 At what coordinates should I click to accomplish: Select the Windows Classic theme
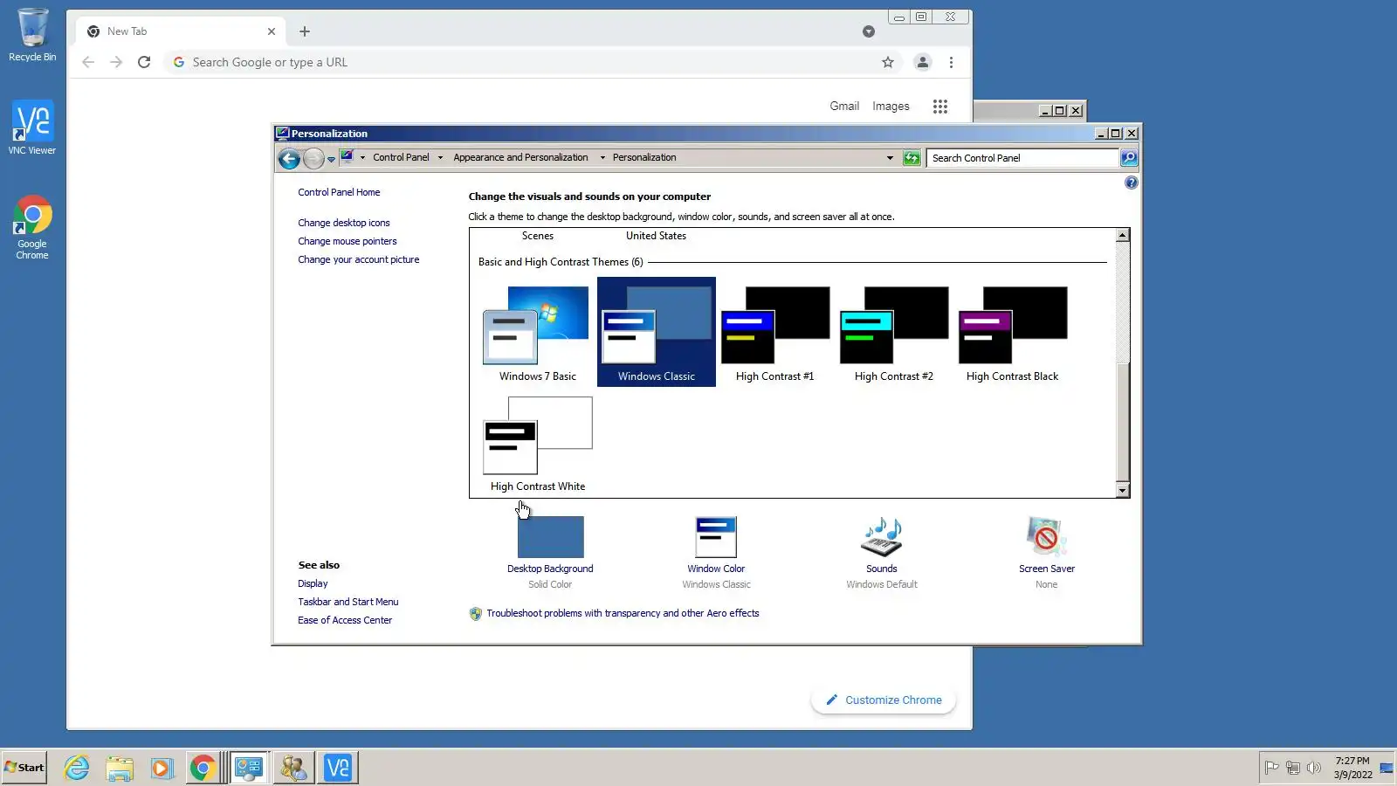(x=657, y=333)
